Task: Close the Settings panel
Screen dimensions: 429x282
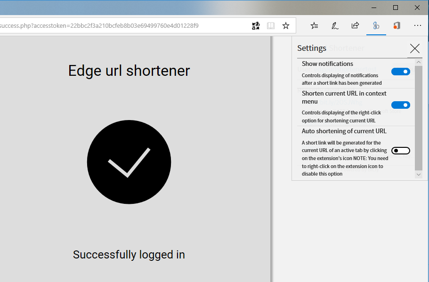Action: point(415,48)
